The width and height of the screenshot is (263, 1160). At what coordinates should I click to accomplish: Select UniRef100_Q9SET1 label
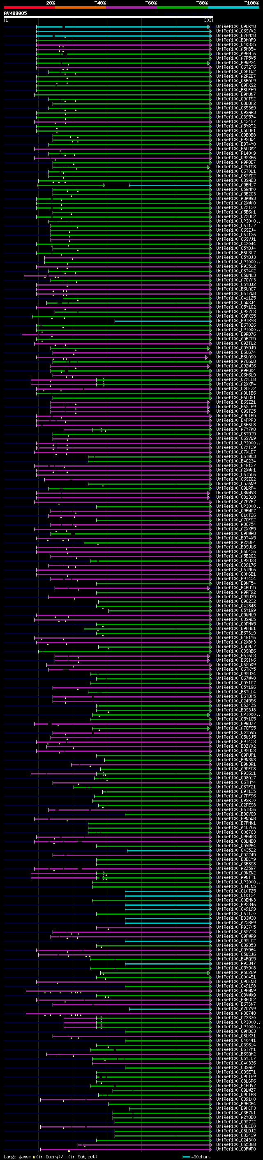click(x=236, y=1072)
